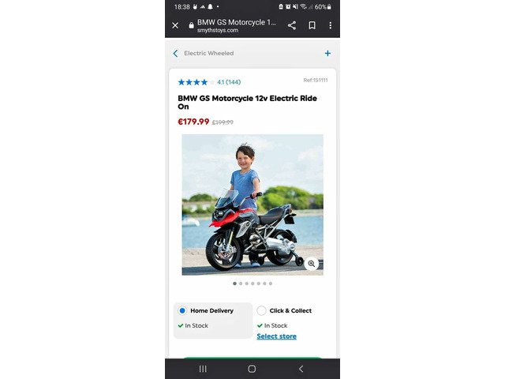The width and height of the screenshot is (505, 379).
Task: Open the three-dot browser menu
Action: (x=331, y=25)
